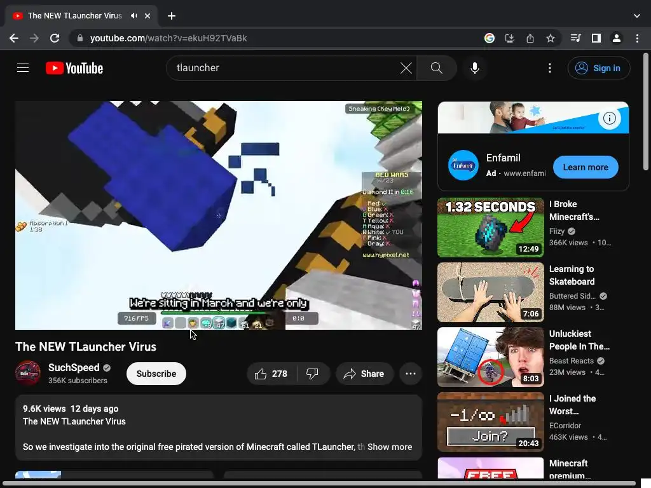The height and width of the screenshot is (488, 651).
Task: Click the YouTube logo
Action: tap(74, 68)
